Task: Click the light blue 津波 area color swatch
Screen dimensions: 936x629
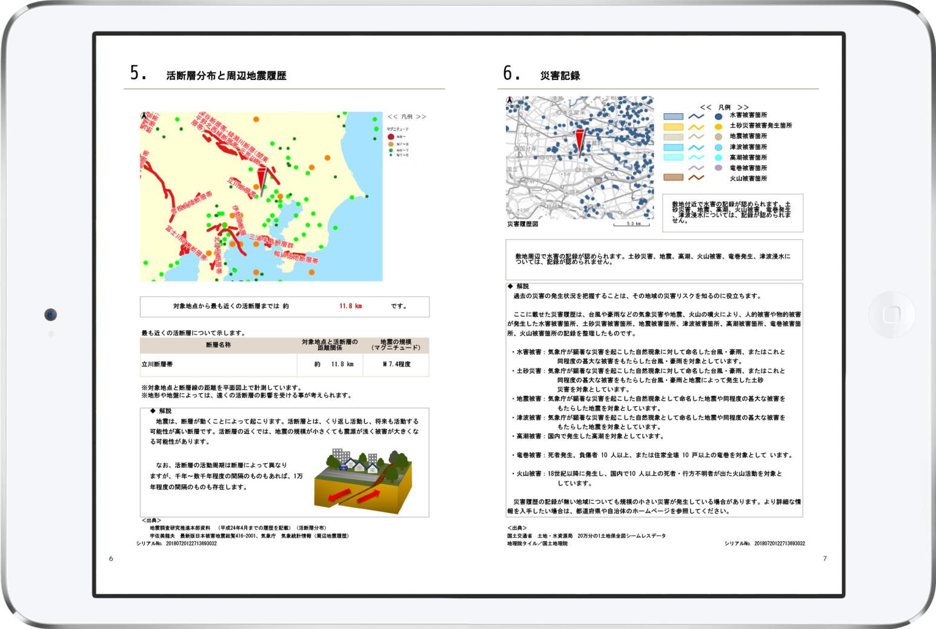Action: click(672, 147)
